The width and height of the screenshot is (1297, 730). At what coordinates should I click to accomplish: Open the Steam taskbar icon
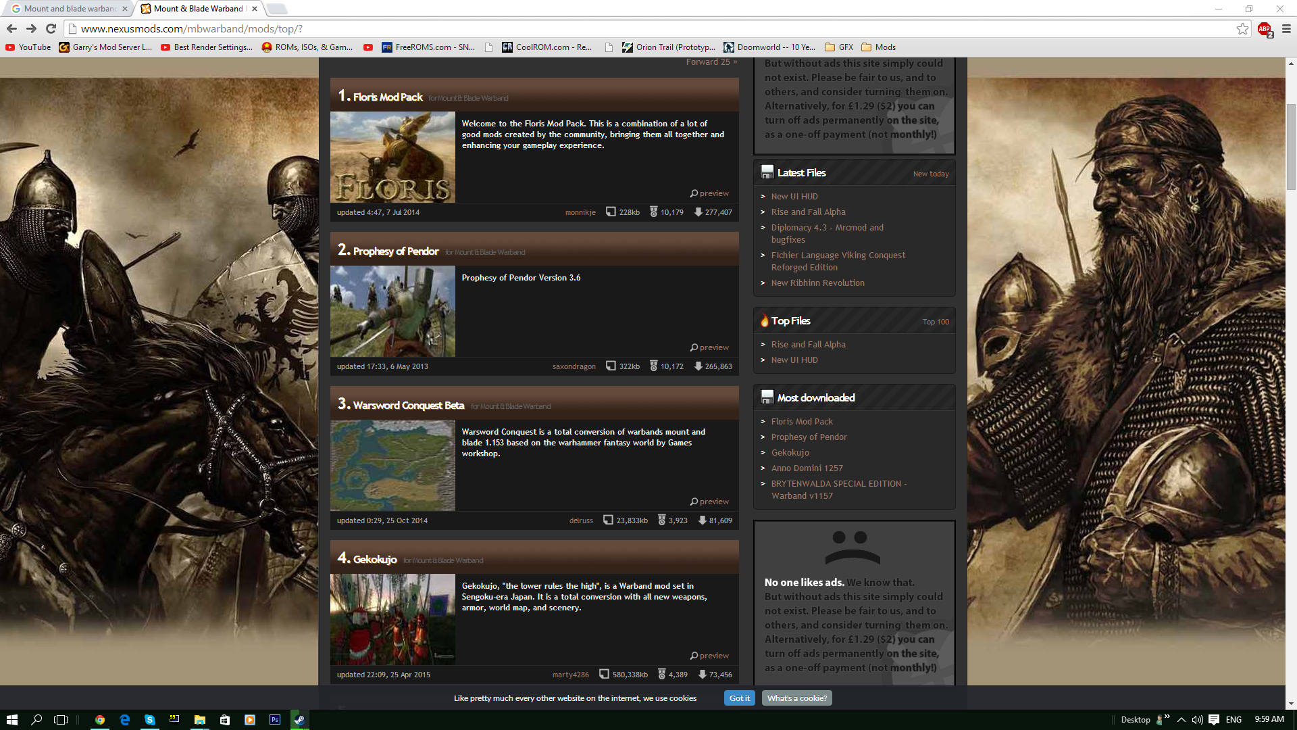click(x=299, y=720)
